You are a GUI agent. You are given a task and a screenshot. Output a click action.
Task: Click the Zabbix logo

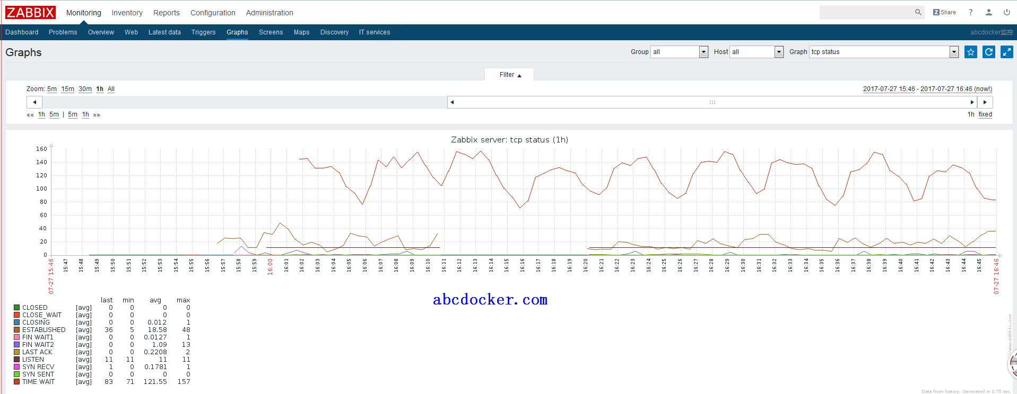coord(30,12)
